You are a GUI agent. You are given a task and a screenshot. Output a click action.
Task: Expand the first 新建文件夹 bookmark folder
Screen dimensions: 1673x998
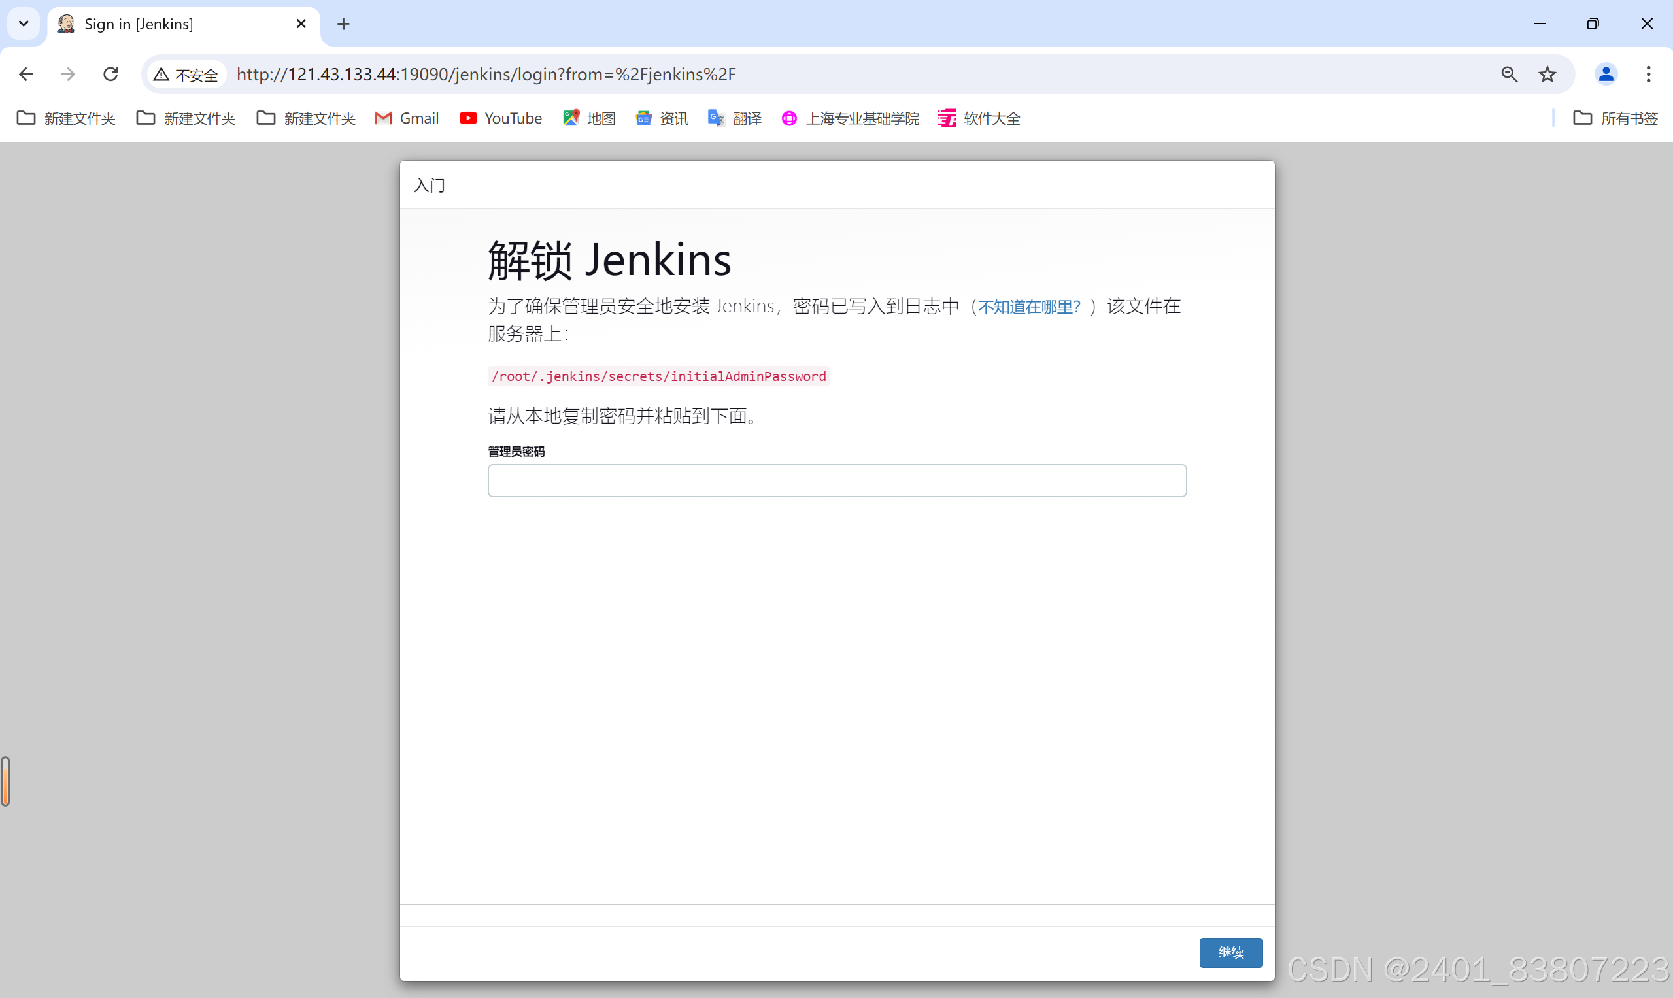tap(65, 118)
